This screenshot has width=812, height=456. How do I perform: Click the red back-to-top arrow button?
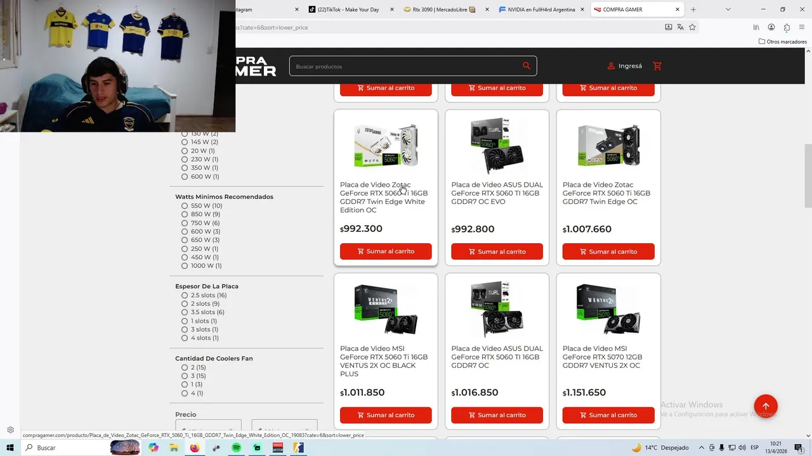click(766, 406)
